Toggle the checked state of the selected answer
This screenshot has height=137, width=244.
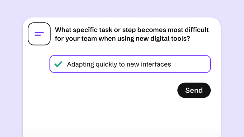point(58,64)
